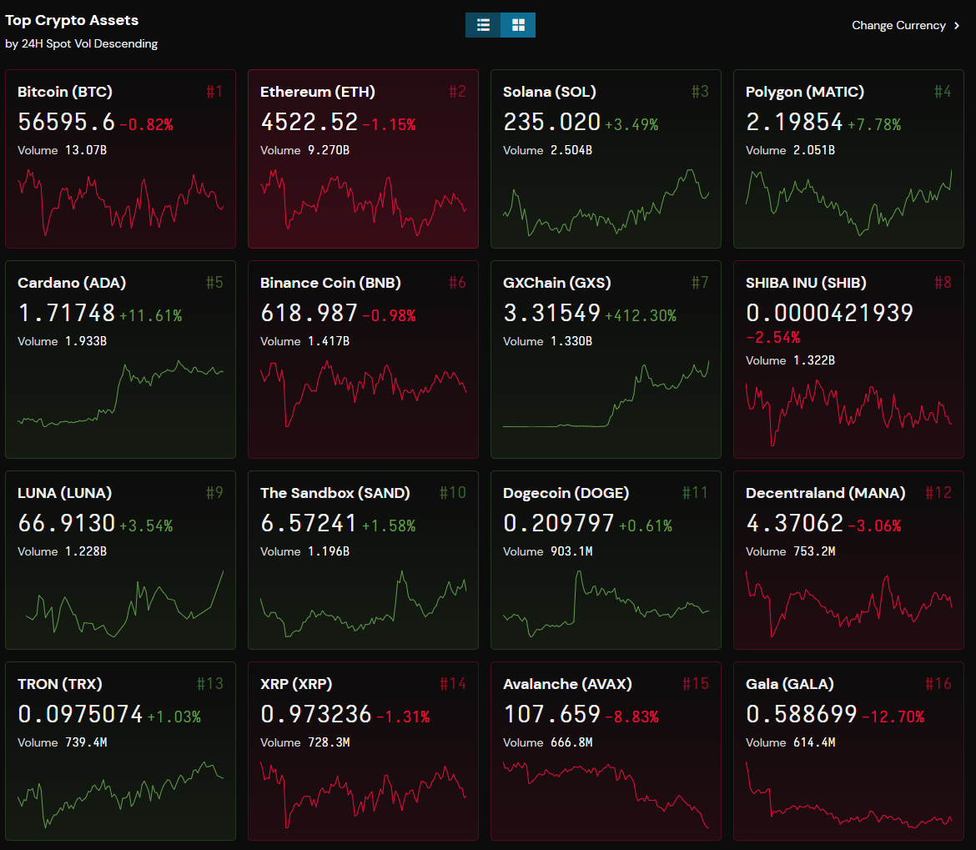Click XRP volume 728.3M
The width and height of the screenshot is (976, 850).
coord(329,742)
